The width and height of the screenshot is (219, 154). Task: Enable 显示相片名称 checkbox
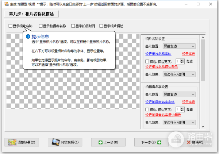pyautogui.click(x=10, y=26)
